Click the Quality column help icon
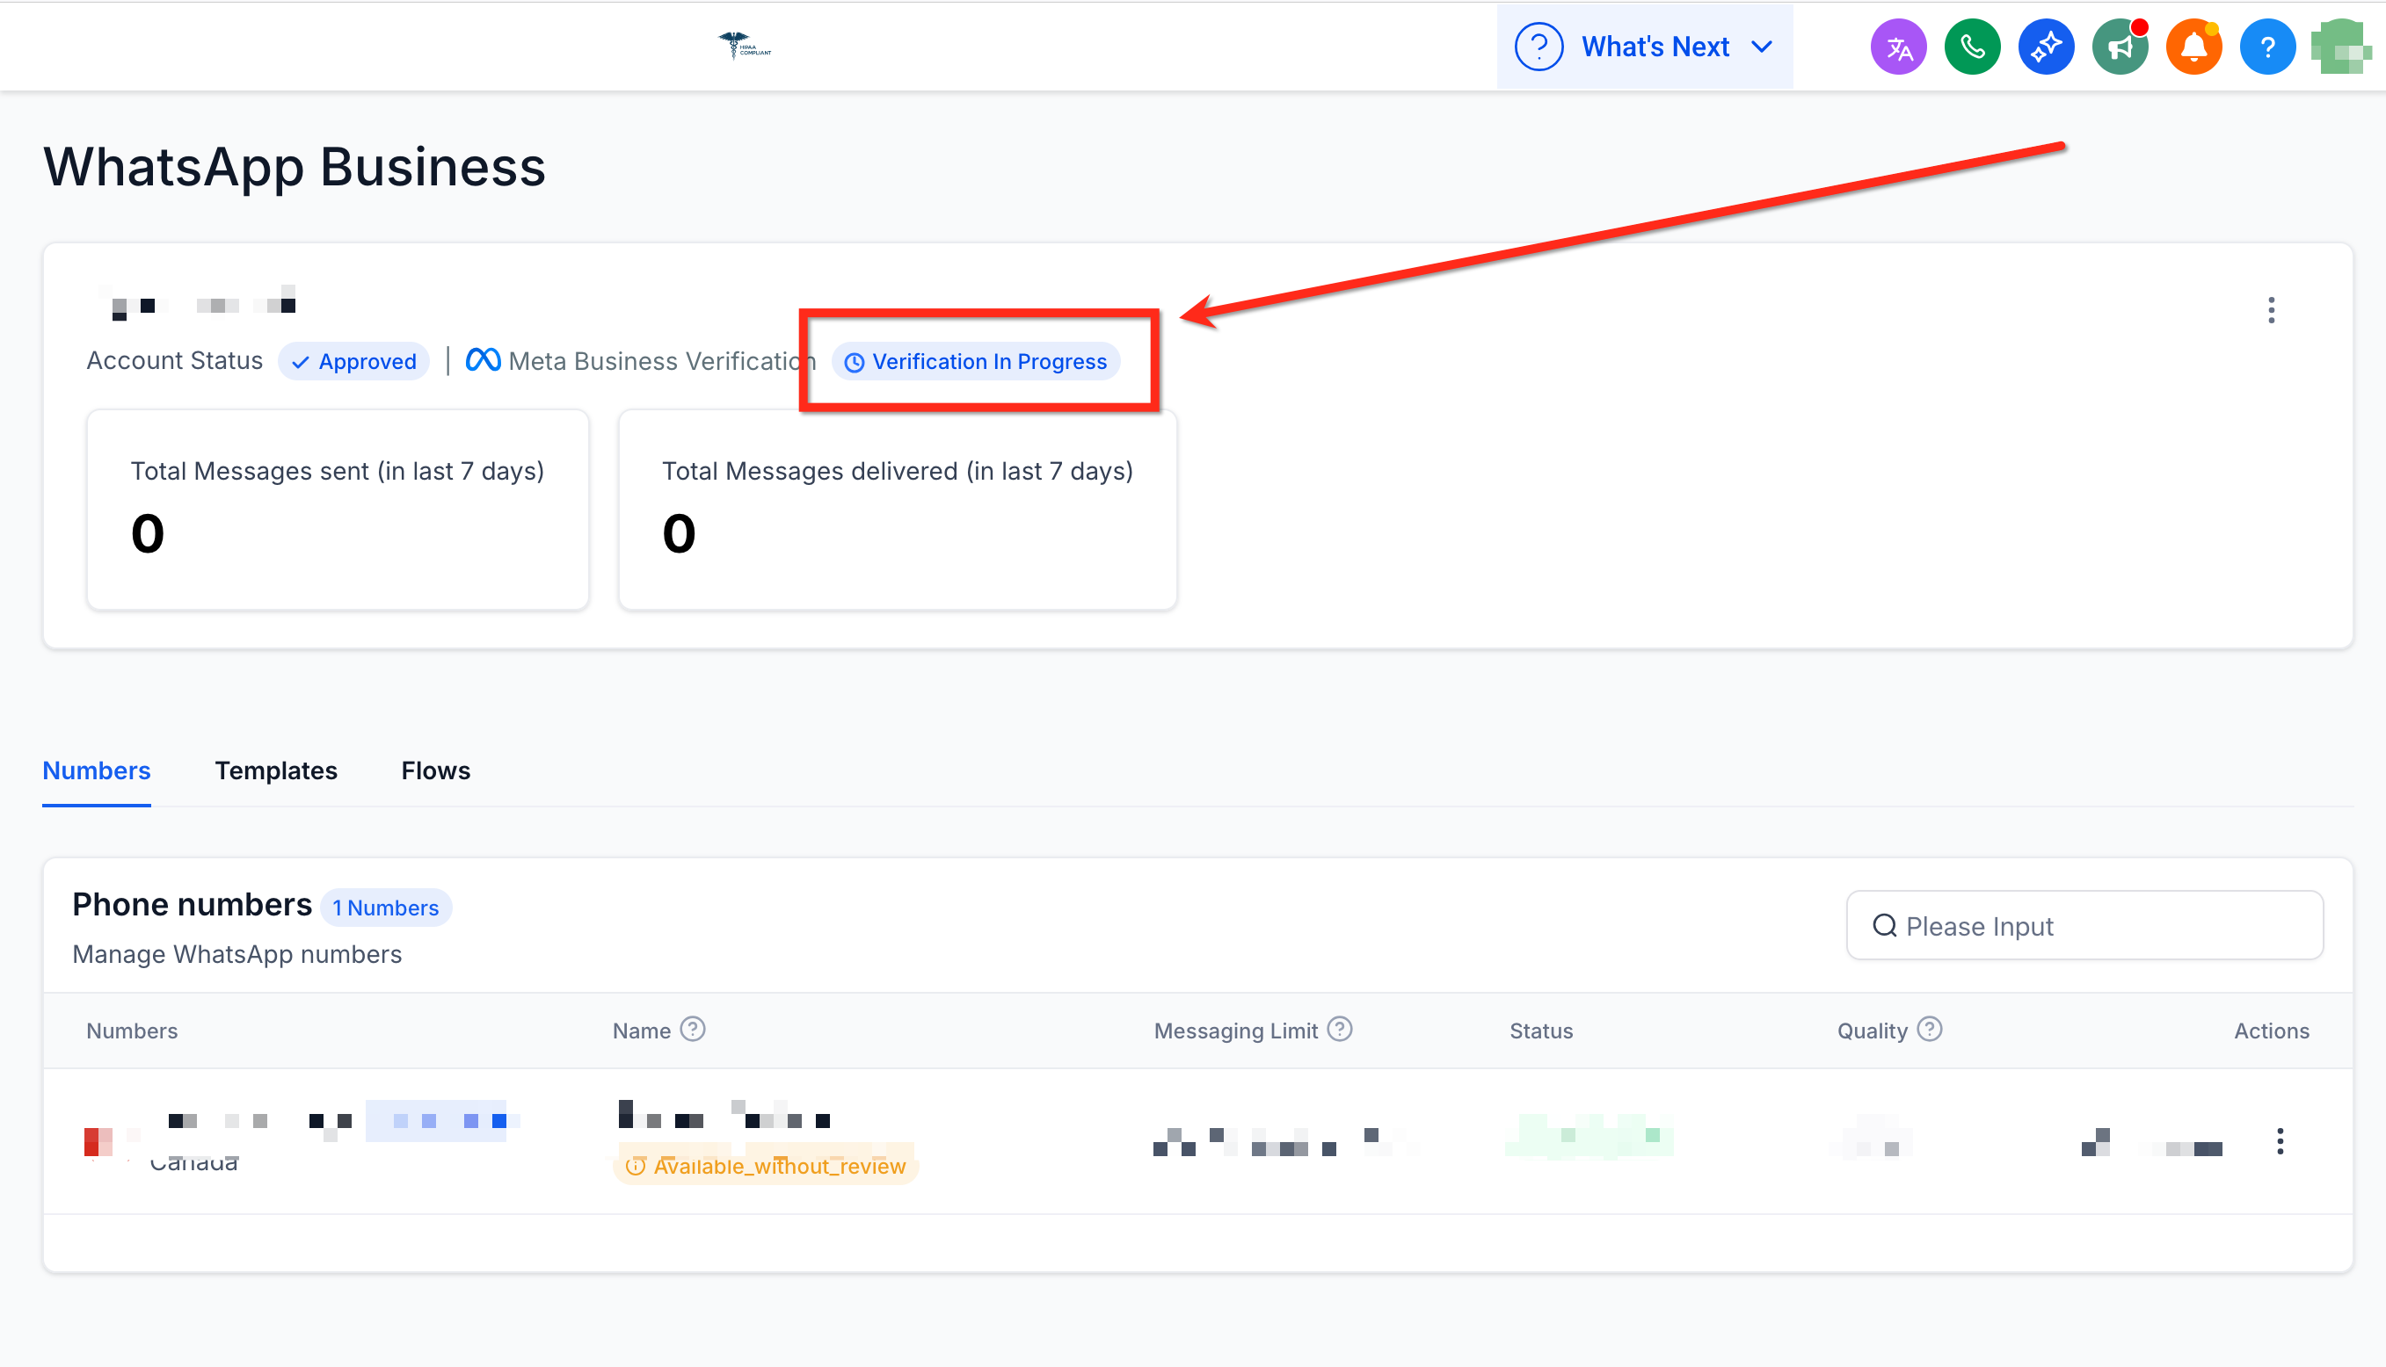Viewport: 2386px width, 1367px height. click(x=1930, y=1030)
